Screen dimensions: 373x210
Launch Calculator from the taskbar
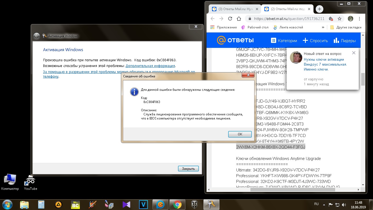point(41,205)
